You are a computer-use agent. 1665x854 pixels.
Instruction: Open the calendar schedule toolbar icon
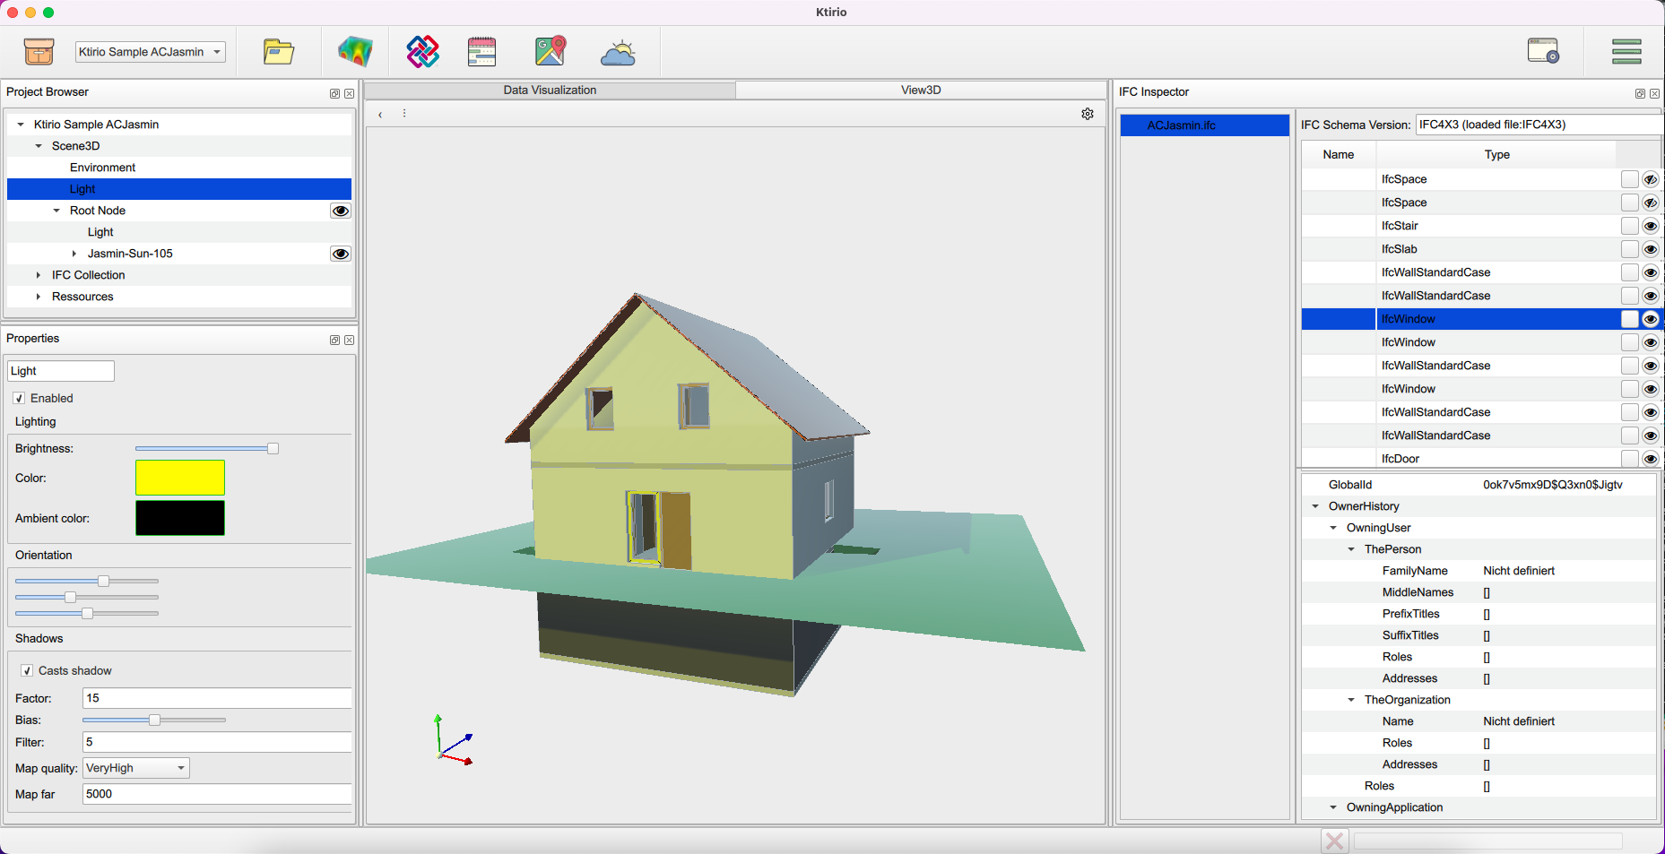pos(481,52)
